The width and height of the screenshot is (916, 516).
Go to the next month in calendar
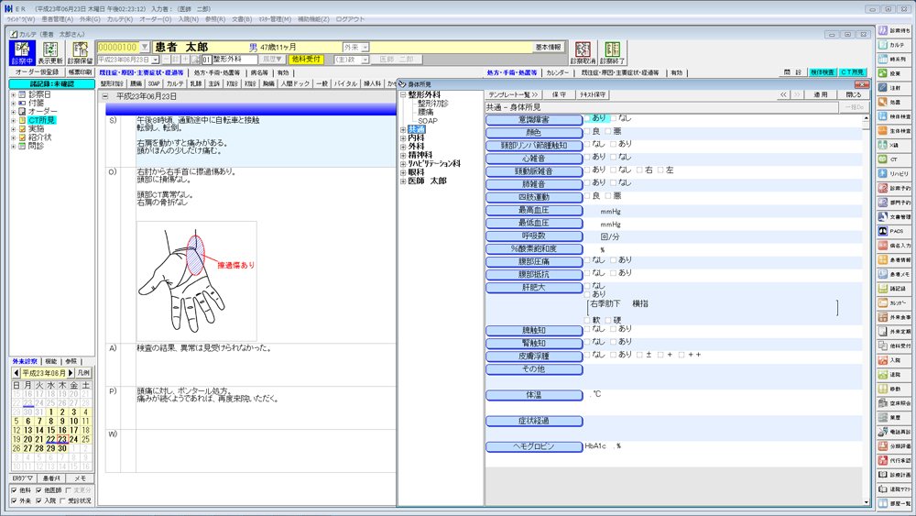click(71, 373)
